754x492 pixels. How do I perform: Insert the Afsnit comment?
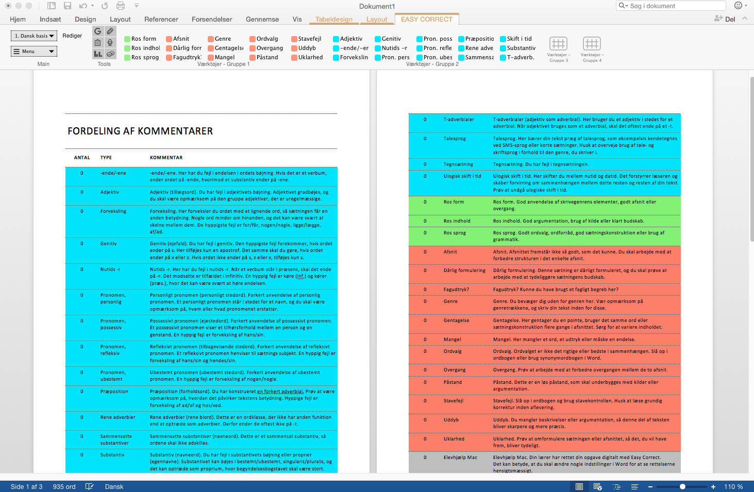click(x=178, y=39)
